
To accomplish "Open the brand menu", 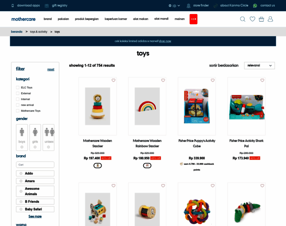I will tap(48, 19).
